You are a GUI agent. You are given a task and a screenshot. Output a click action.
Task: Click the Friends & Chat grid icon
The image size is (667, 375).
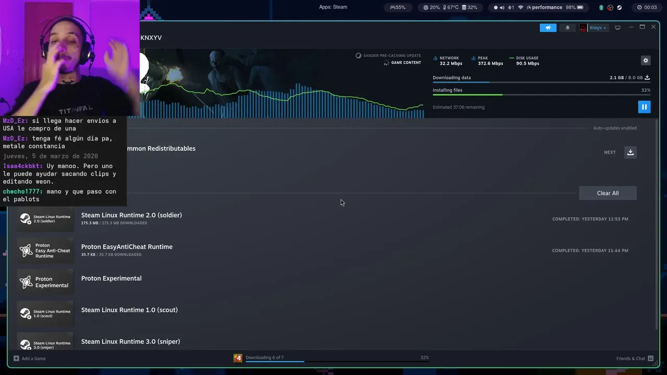click(x=650, y=358)
